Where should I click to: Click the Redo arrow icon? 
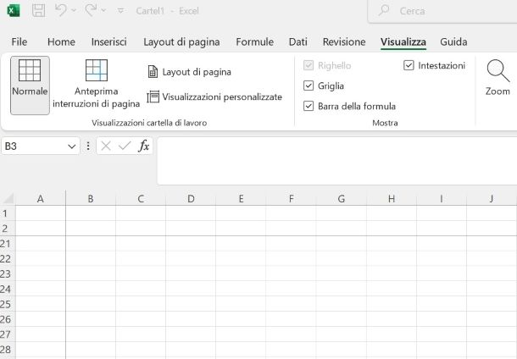pyautogui.click(x=91, y=10)
